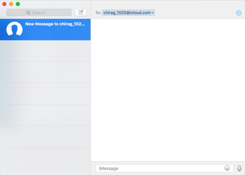Focus the Search conversations field

39,13
